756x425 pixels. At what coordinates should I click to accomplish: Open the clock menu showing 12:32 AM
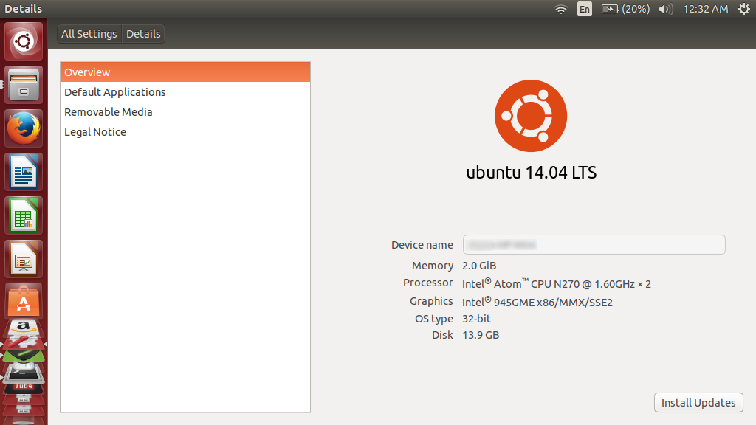tap(705, 9)
